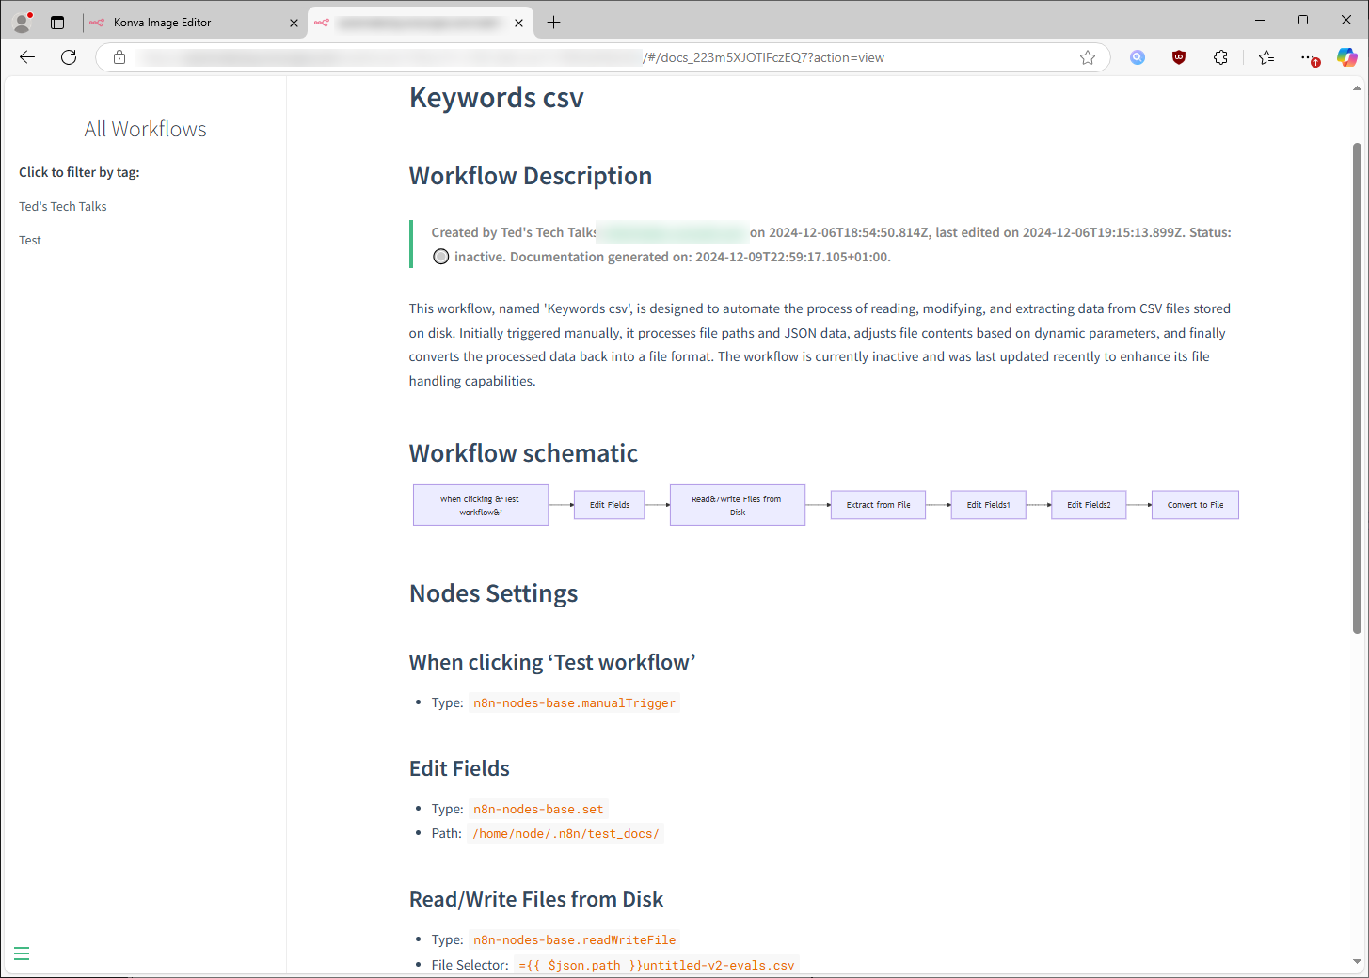Open the Favorites list icon
Viewport: 1369px width, 978px height.
pos(1266,57)
